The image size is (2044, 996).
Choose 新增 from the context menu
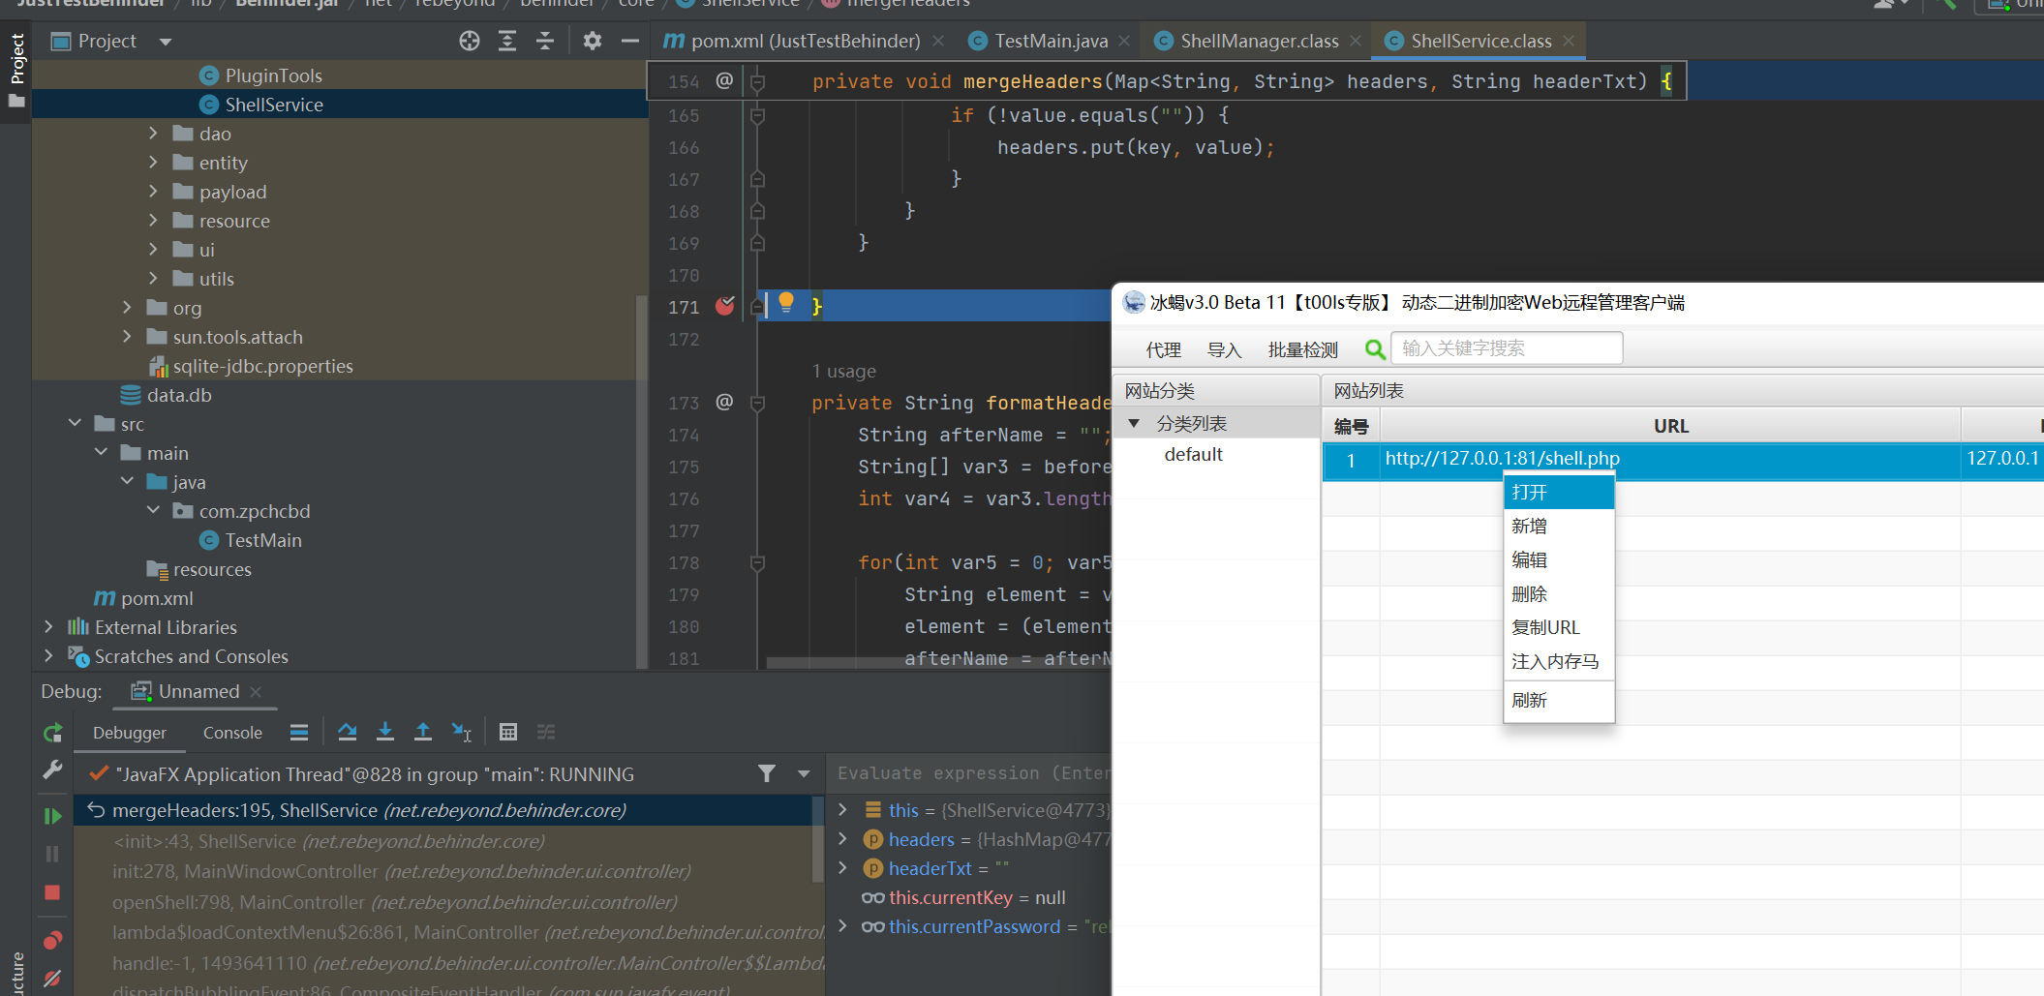coord(1558,526)
